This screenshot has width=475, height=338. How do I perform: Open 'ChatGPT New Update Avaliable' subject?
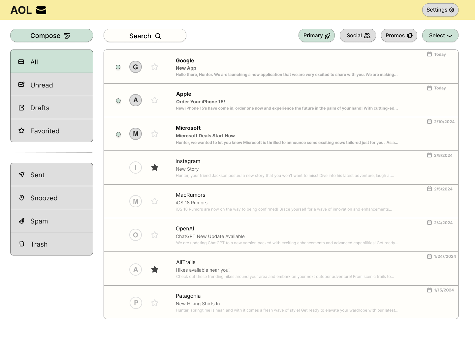[x=210, y=236]
